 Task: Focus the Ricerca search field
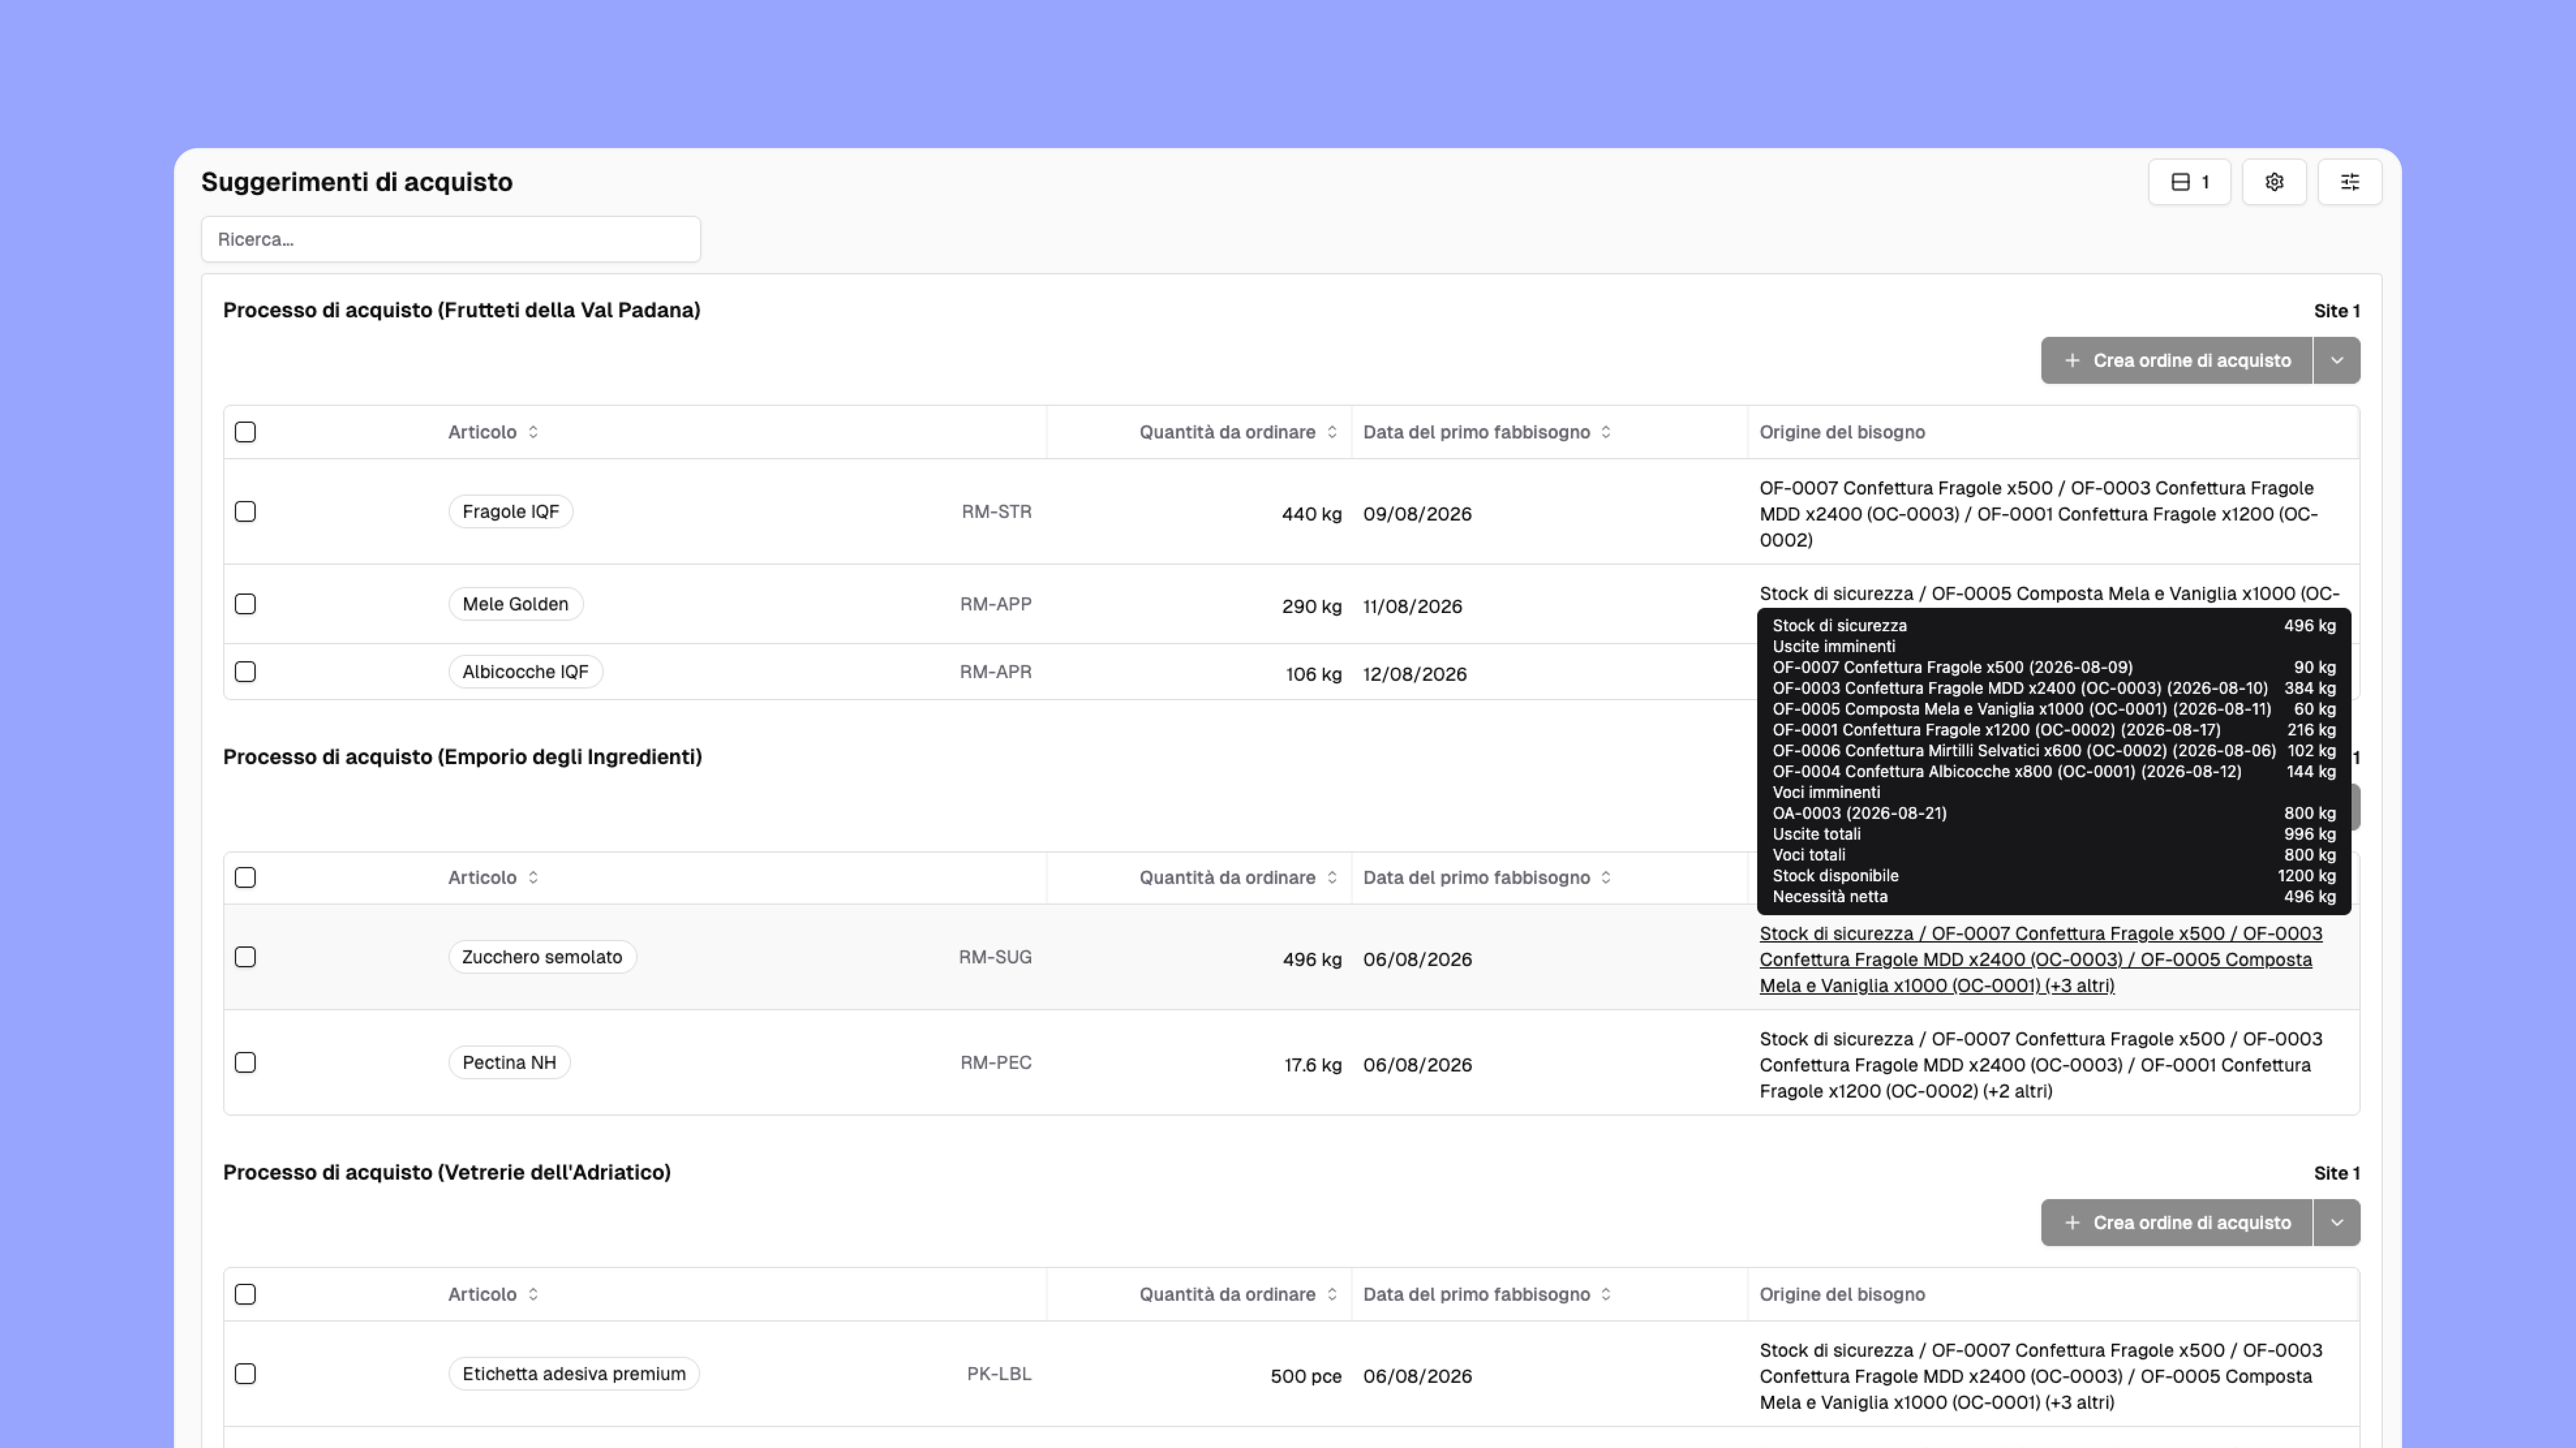pyautogui.click(x=451, y=239)
